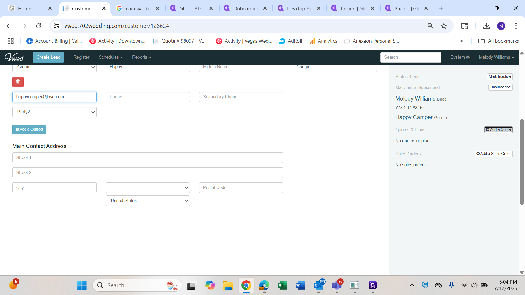Open the Schedules menu
Screen dimensions: 525x295
(x=110, y=57)
